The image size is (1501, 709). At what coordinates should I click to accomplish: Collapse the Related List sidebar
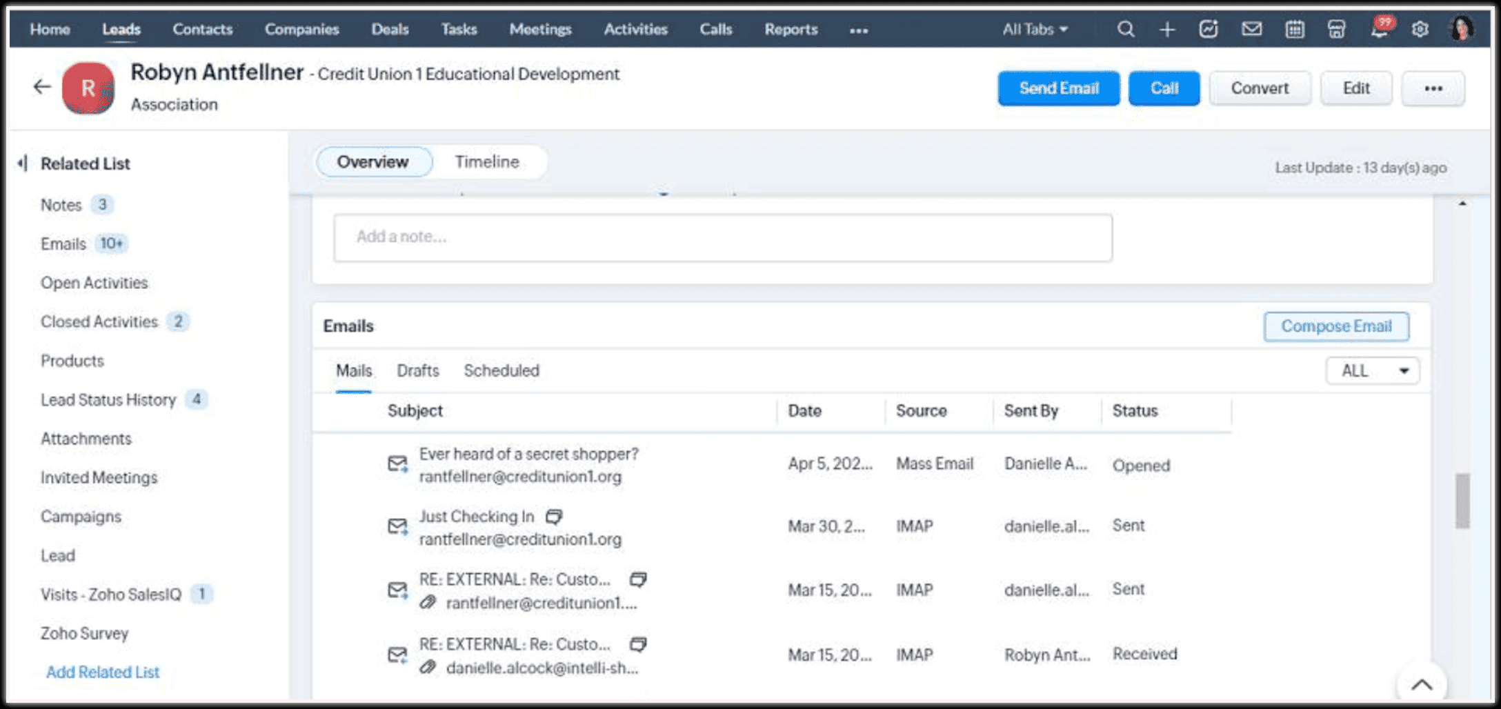point(23,163)
